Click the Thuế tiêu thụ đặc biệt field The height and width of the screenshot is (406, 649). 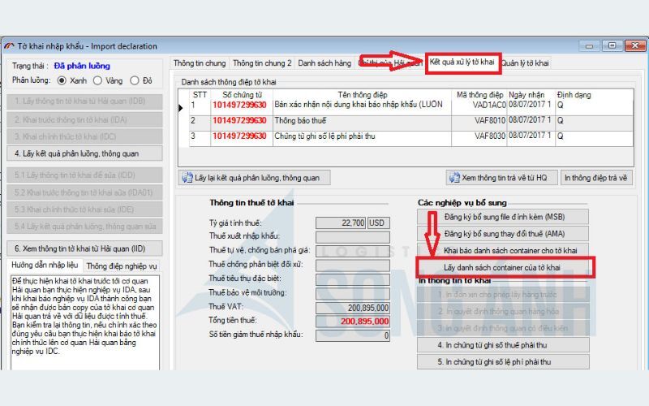point(353,279)
